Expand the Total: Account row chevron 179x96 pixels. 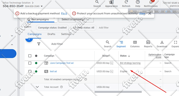(x=37, y=87)
